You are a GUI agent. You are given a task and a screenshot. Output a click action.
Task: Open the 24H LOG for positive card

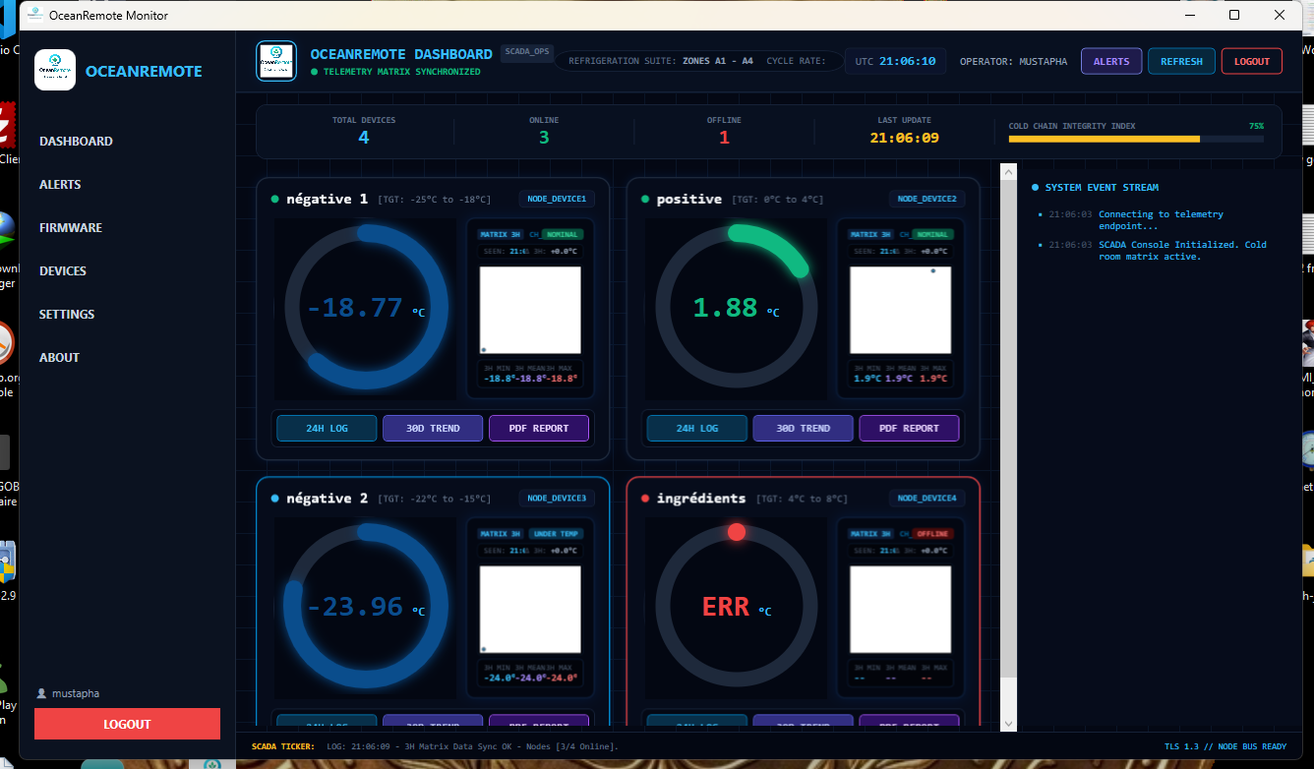point(696,429)
